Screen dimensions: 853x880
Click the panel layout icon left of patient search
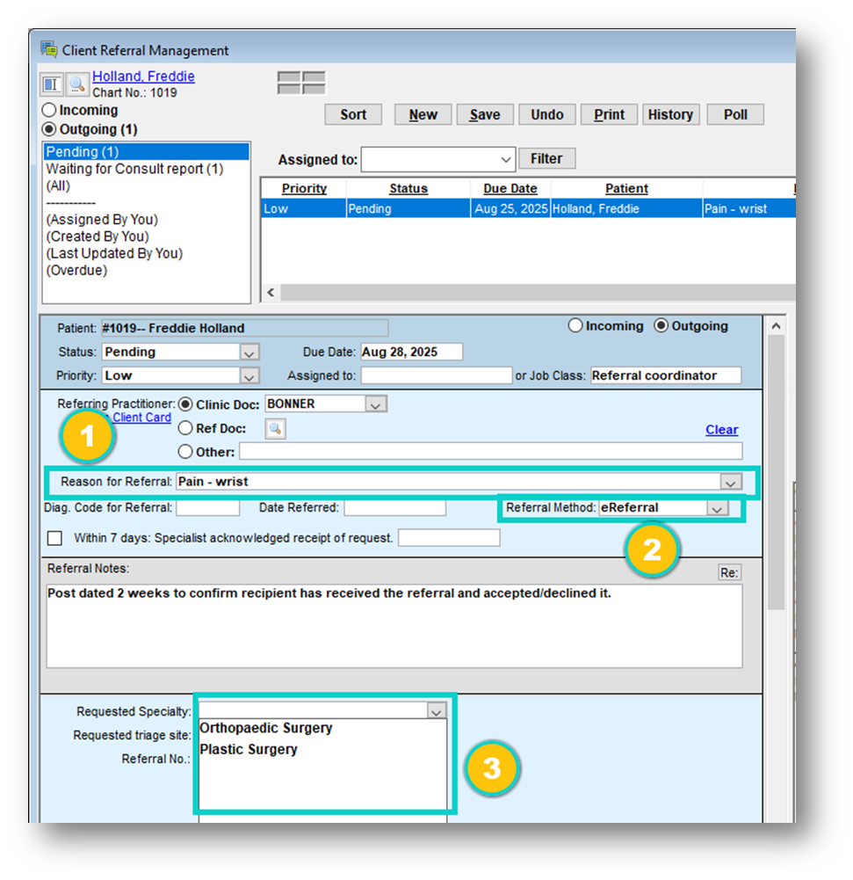(52, 84)
